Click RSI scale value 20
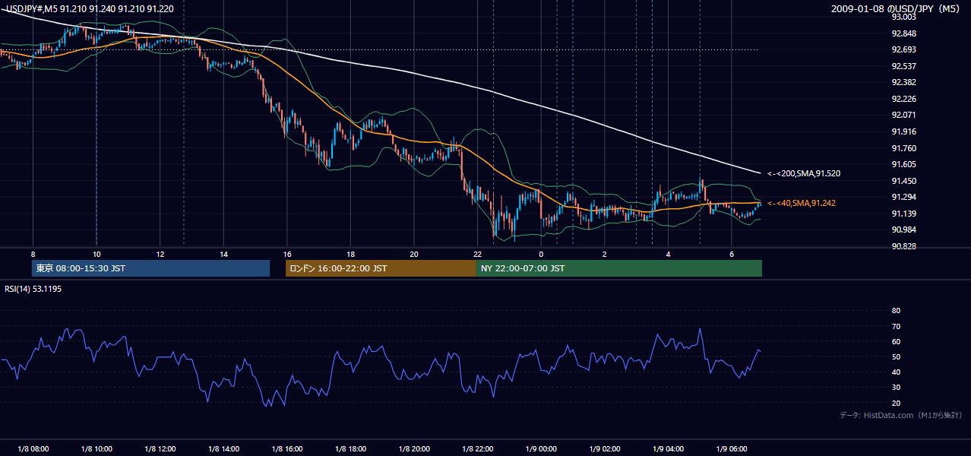971x456 pixels. (x=896, y=403)
